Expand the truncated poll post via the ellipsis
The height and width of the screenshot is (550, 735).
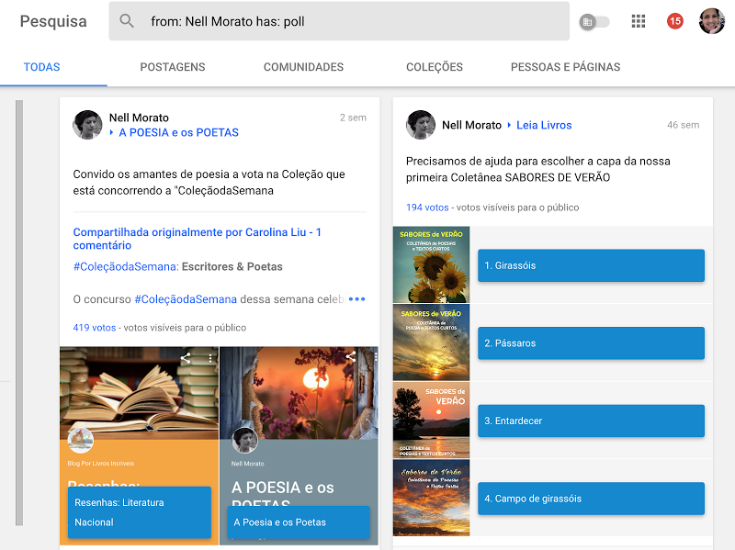point(356,299)
